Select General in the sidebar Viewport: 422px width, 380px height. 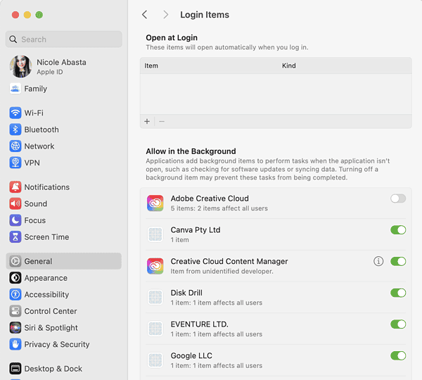coord(38,261)
